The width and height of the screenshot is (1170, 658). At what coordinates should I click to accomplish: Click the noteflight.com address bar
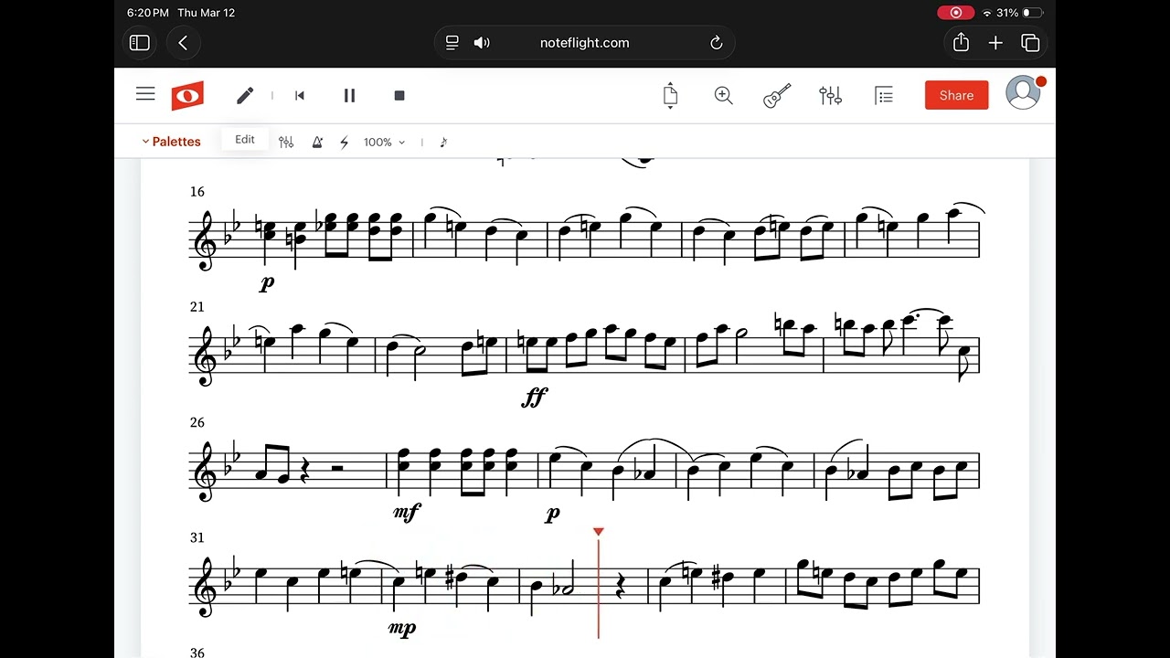point(585,43)
